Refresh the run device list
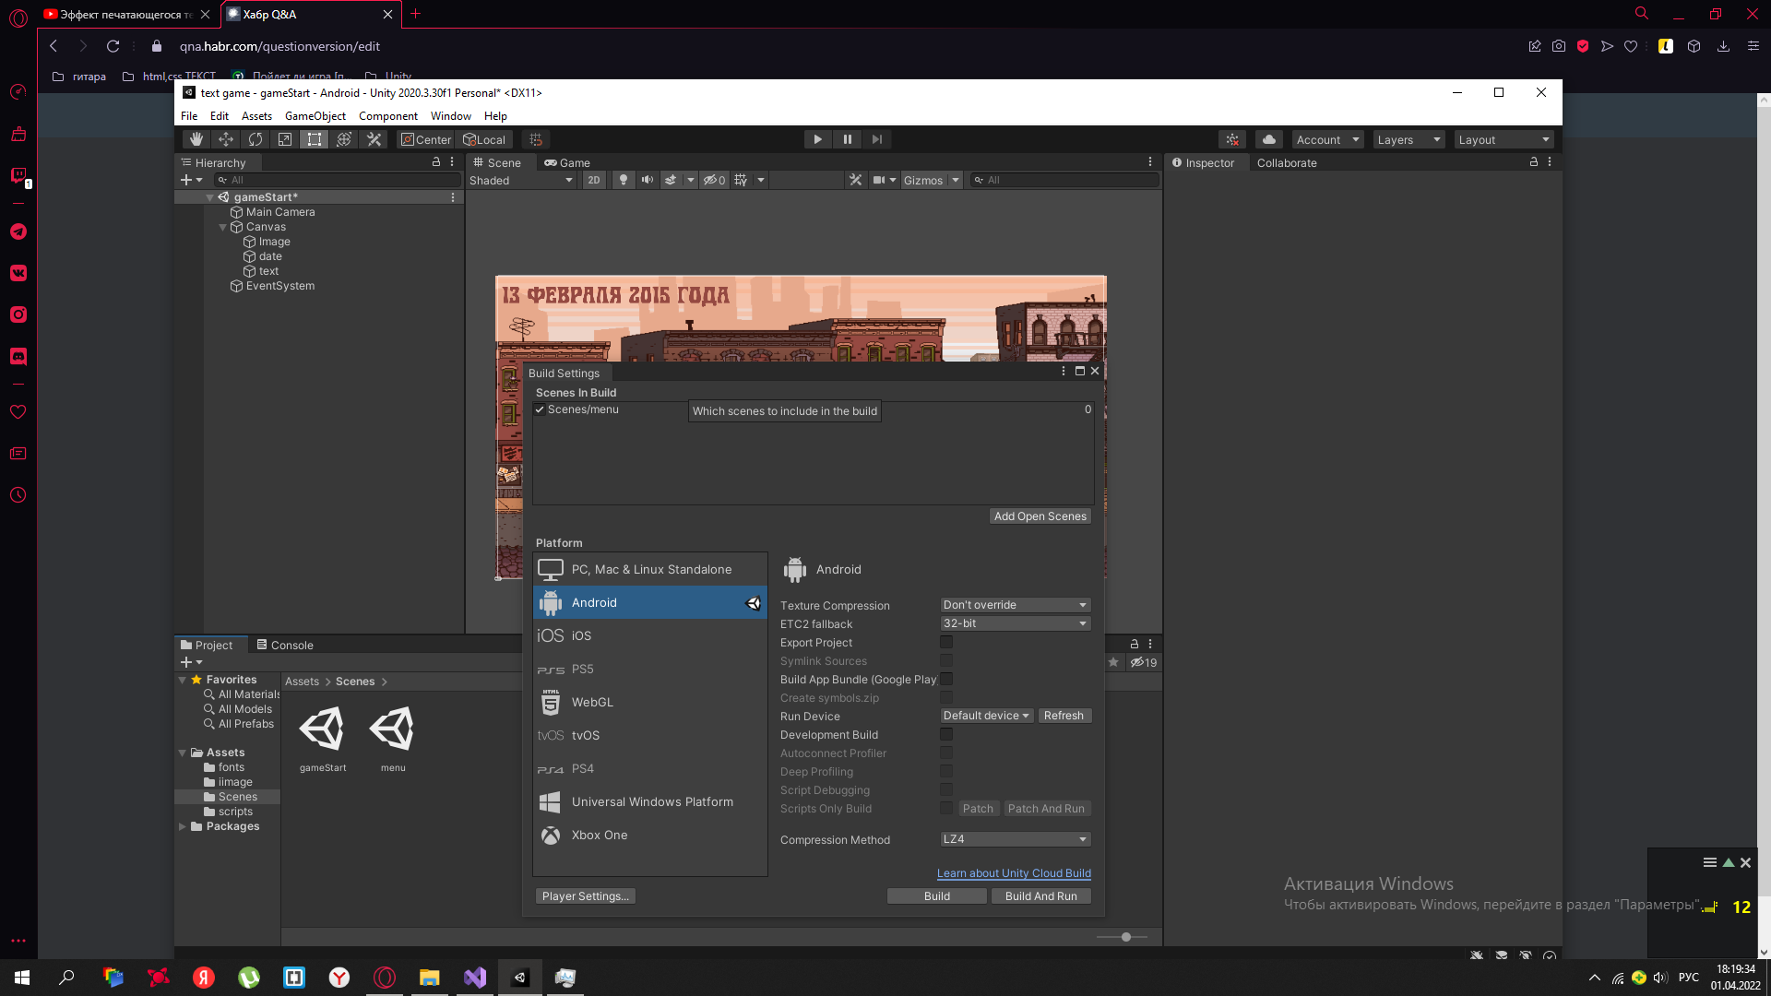 coord(1064,716)
